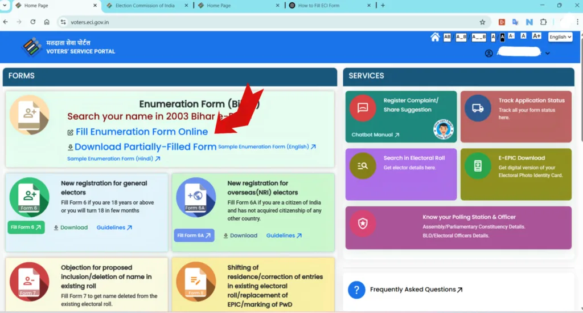Switch to light contrast white A button
583x313 pixels.
(493, 37)
